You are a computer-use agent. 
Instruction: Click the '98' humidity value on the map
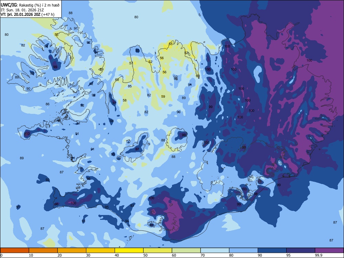[256, 194]
